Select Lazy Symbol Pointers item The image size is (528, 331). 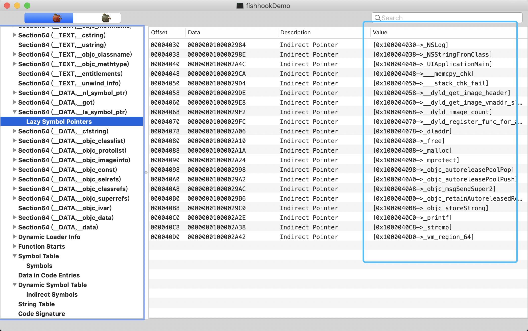pyautogui.click(x=59, y=122)
